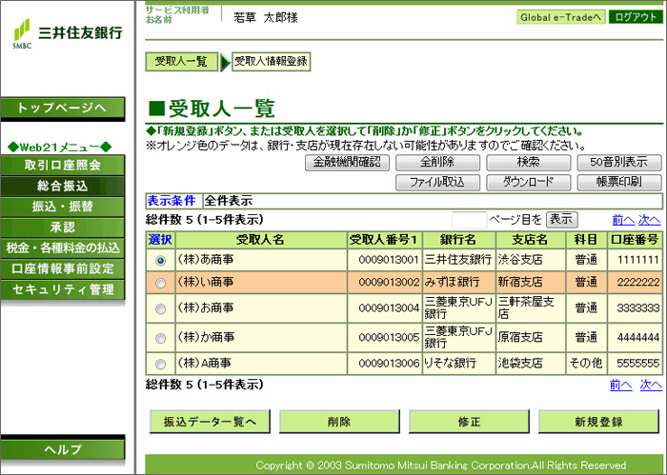
Task: Open 取引口座照会 menu item
Action: pos(63,166)
